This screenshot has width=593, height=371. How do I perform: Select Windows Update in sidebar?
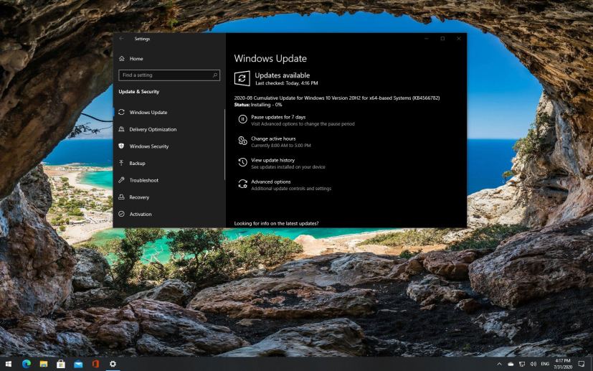(148, 113)
